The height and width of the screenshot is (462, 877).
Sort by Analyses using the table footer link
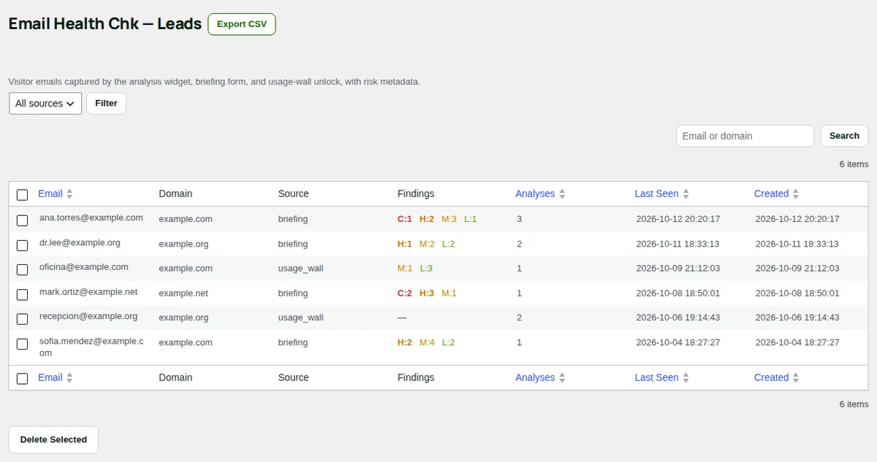[535, 377]
